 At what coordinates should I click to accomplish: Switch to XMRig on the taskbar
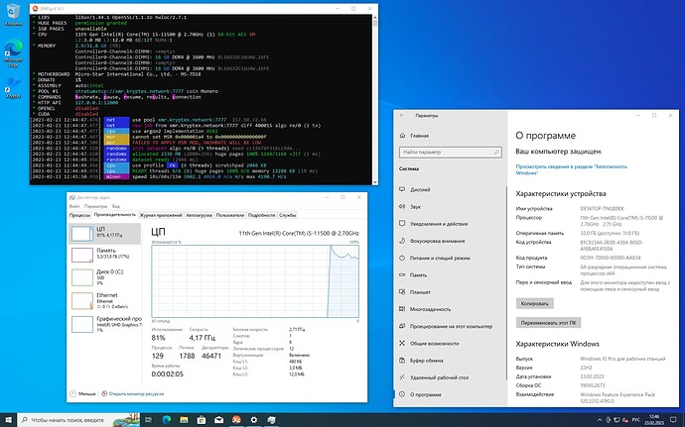(x=236, y=420)
